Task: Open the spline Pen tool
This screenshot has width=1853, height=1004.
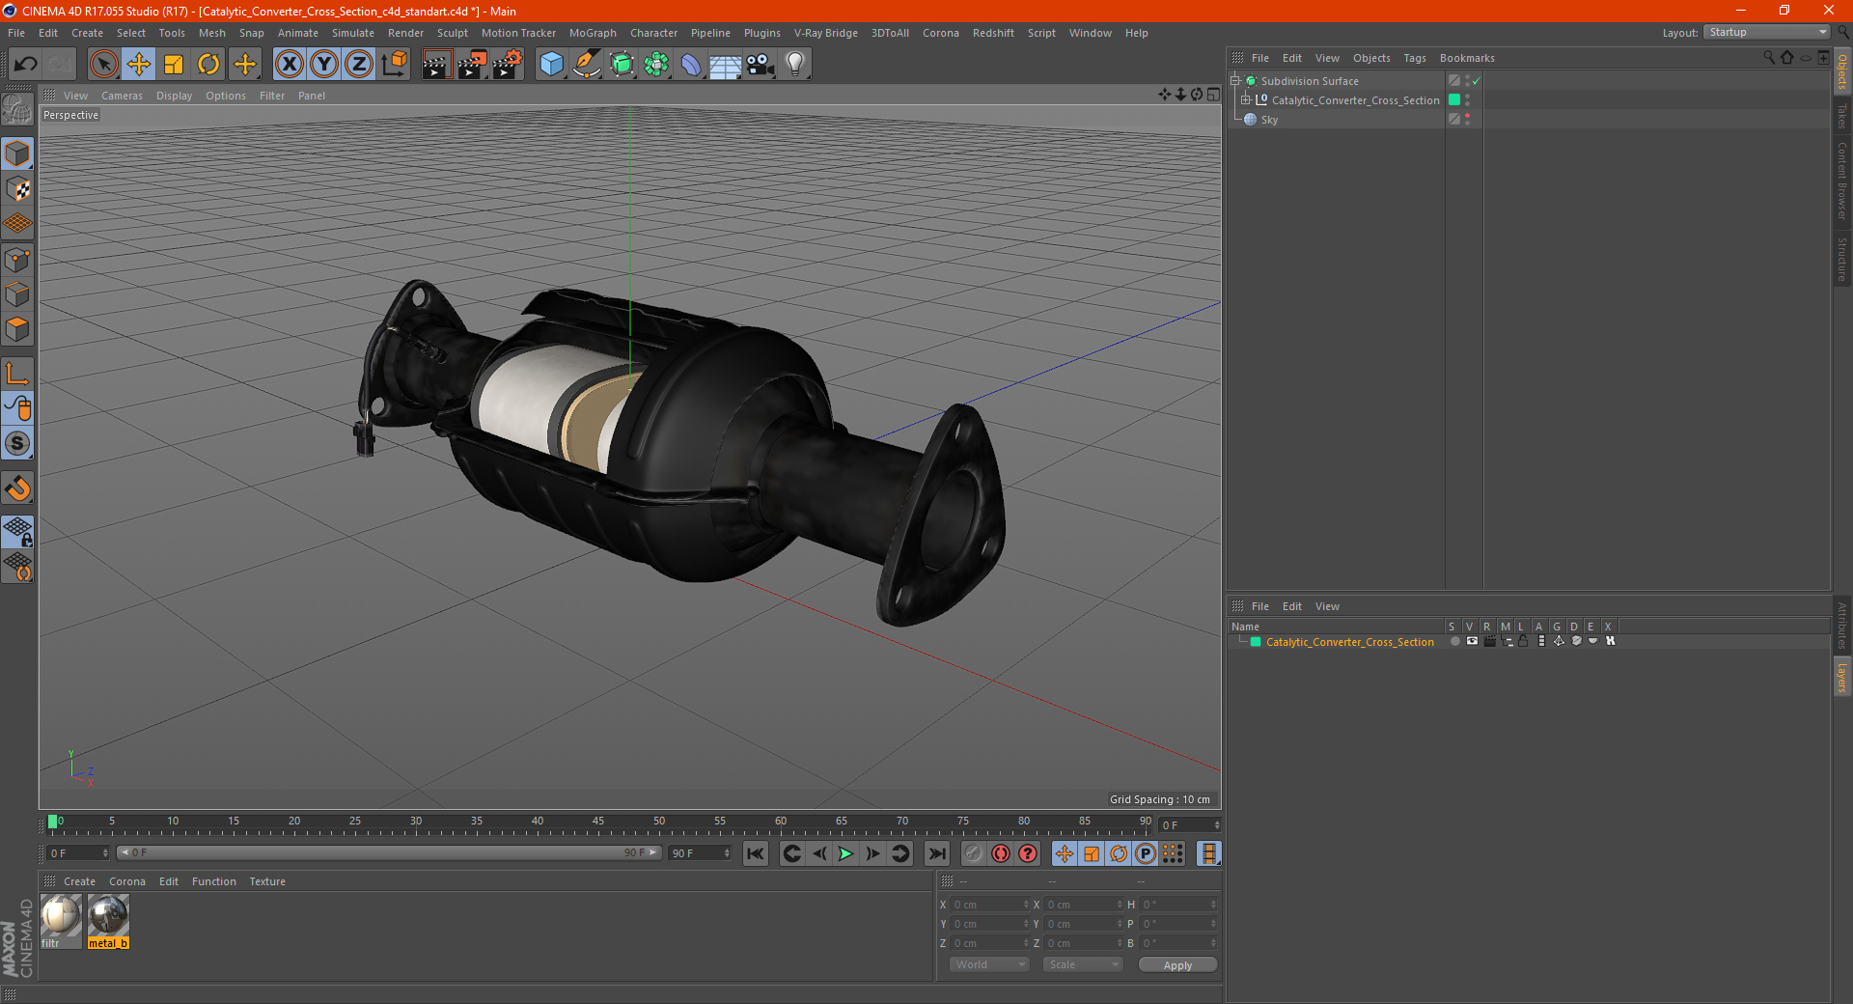Action: pyautogui.click(x=586, y=65)
